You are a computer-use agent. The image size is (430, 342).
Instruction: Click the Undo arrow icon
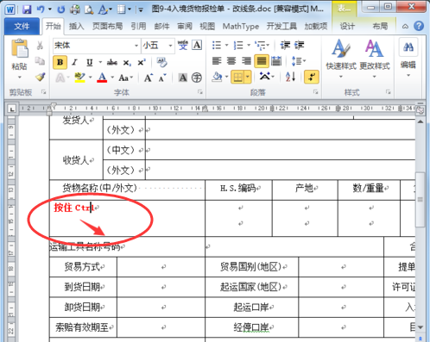[x=41, y=9]
